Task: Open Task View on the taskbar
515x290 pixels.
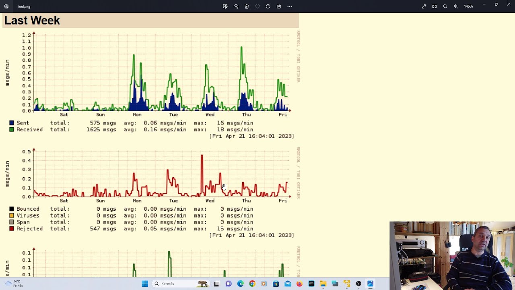Action: click(216, 284)
